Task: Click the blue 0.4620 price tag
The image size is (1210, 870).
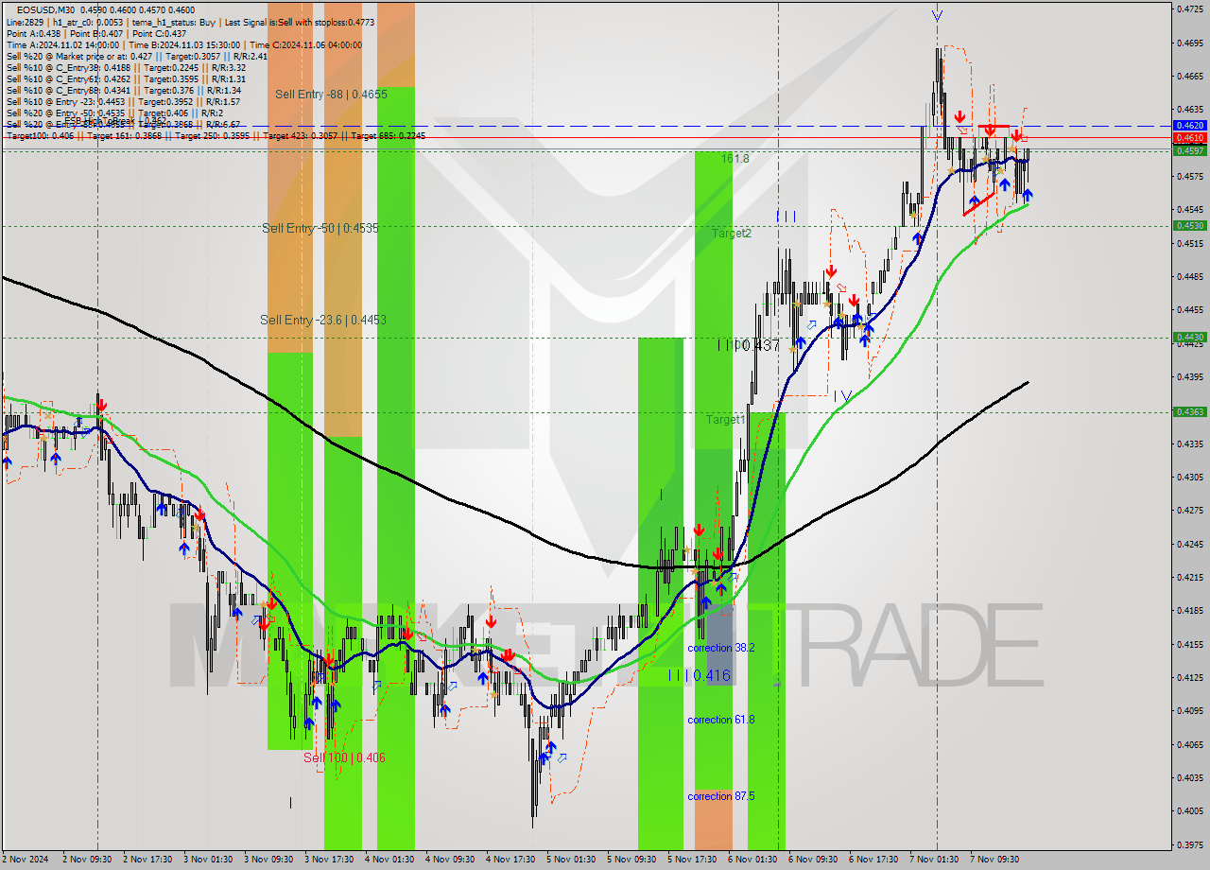Action: point(1188,125)
